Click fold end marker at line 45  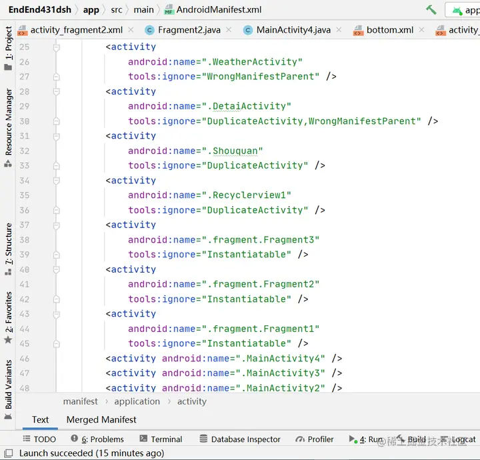[x=56, y=344]
